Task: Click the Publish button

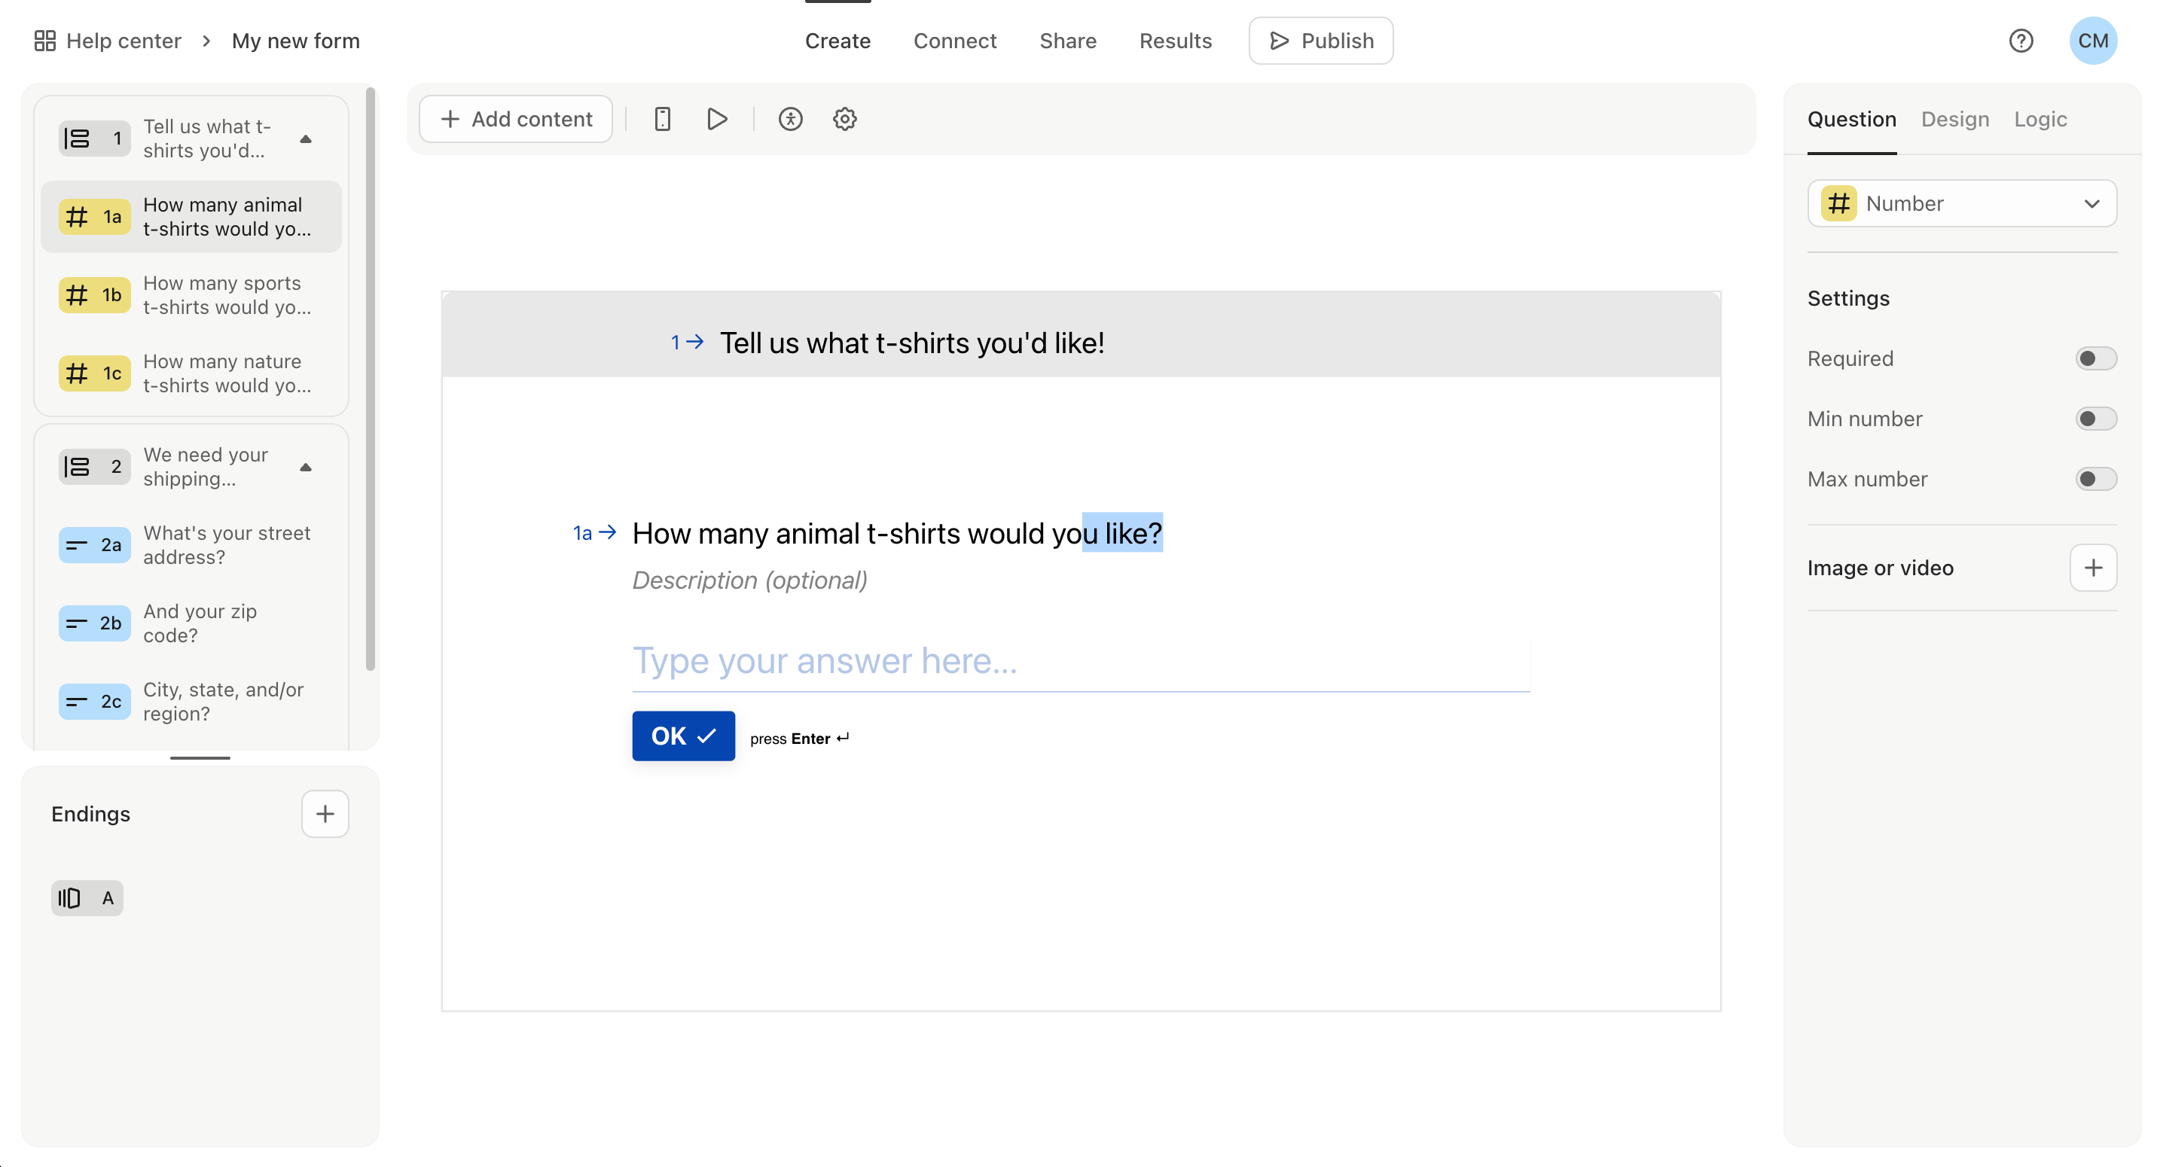Action: click(x=1320, y=40)
